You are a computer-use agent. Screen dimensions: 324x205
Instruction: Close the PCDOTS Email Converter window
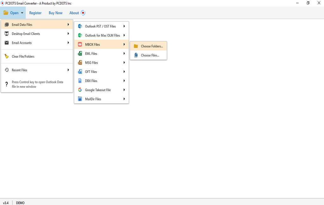pos(319,3)
